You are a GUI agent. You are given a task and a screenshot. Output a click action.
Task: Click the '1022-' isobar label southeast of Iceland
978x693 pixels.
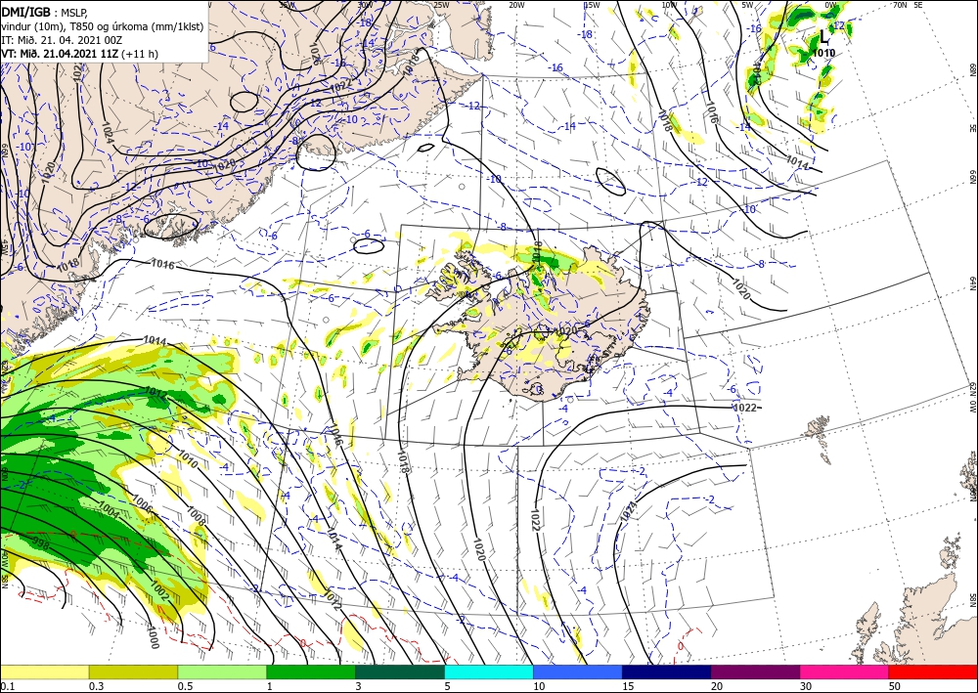click(747, 408)
